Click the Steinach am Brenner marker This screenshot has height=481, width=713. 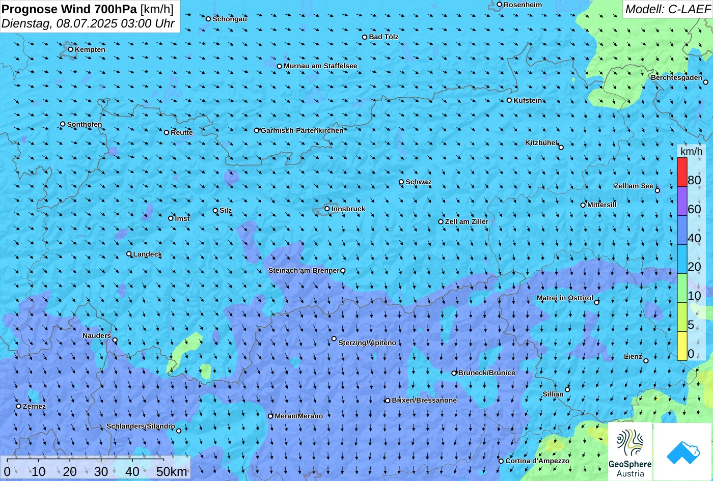pos(343,271)
